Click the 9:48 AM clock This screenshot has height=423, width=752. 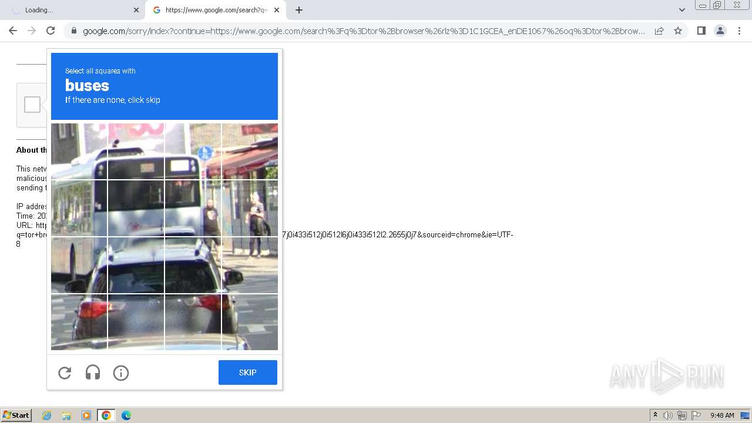pos(722,415)
